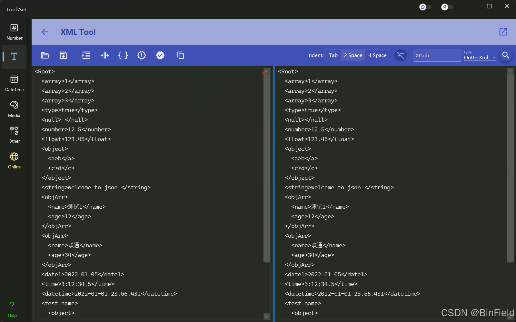Click <number>12.5</number> in left editor
The width and height of the screenshot is (516, 322).
point(76,129)
